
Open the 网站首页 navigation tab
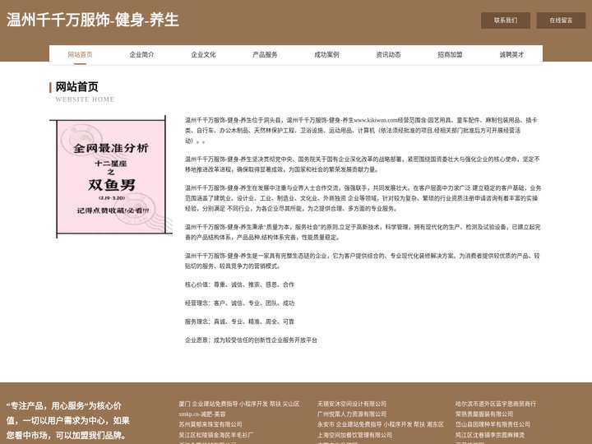pos(80,55)
